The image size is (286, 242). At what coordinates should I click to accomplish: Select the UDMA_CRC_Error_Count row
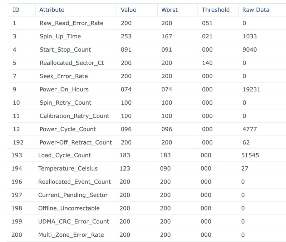(147, 222)
